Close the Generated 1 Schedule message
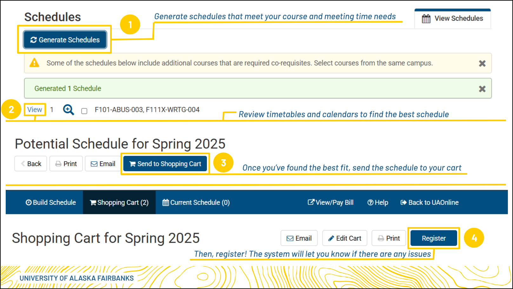The width and height of the screenshot is (513, 289). [482, 89]
